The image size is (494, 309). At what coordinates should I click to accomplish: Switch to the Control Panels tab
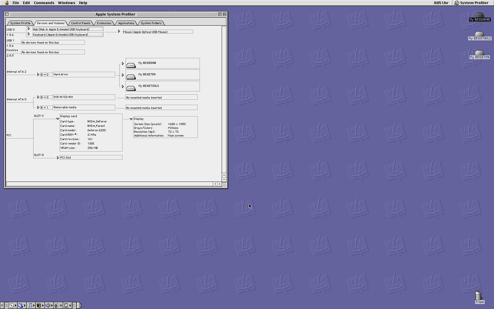tap(81, 23)
